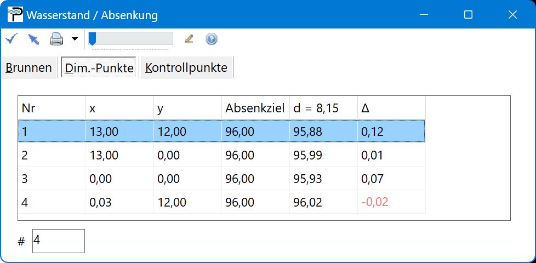Click the Δ column header
The width and height of the screenshot is (536, 263).
[391, 108]
